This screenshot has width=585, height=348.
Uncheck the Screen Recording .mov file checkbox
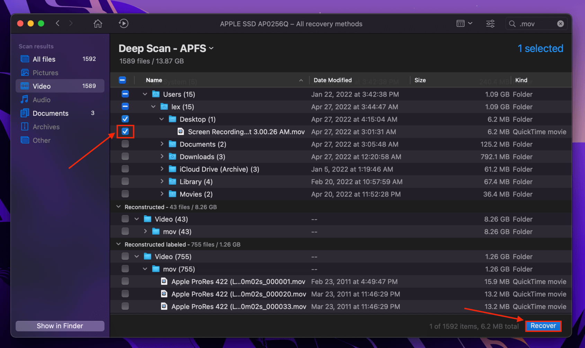(125, 131)
